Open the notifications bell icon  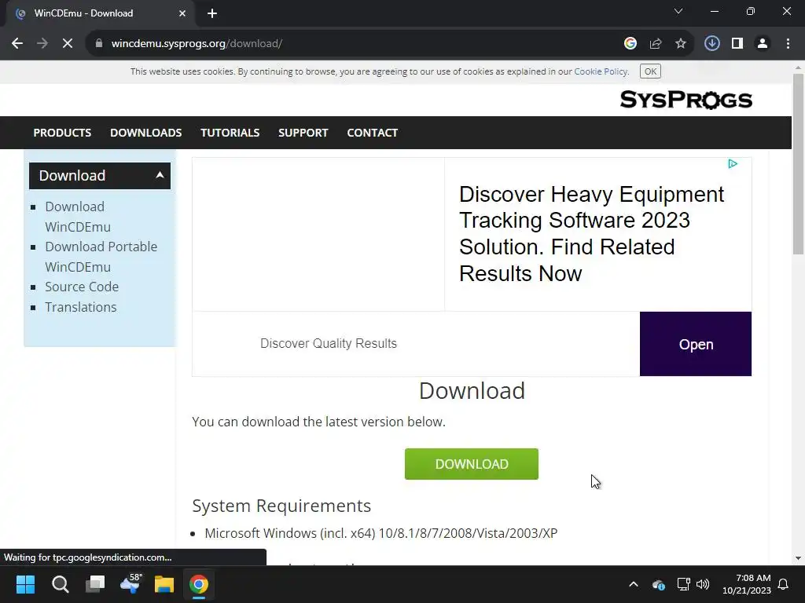tap(783, 584)
